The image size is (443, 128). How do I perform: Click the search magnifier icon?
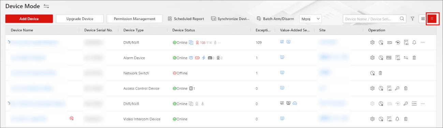click(x=402, y=19)
